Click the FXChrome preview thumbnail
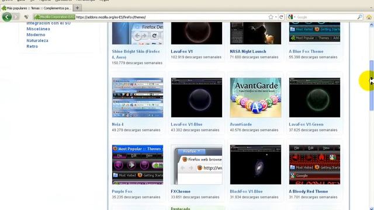 click(196, 164)
